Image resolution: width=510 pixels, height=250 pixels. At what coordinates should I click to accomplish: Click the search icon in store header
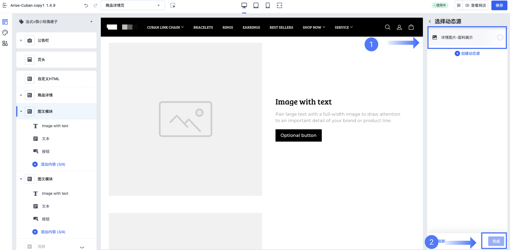click(387, 27)
